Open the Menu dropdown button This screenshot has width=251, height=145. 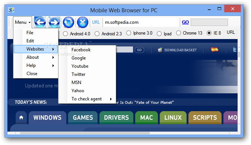[x=23, y=22]
